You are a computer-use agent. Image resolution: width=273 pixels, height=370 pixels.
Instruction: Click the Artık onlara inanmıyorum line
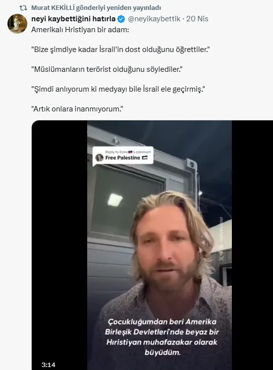tap(77, 109)
